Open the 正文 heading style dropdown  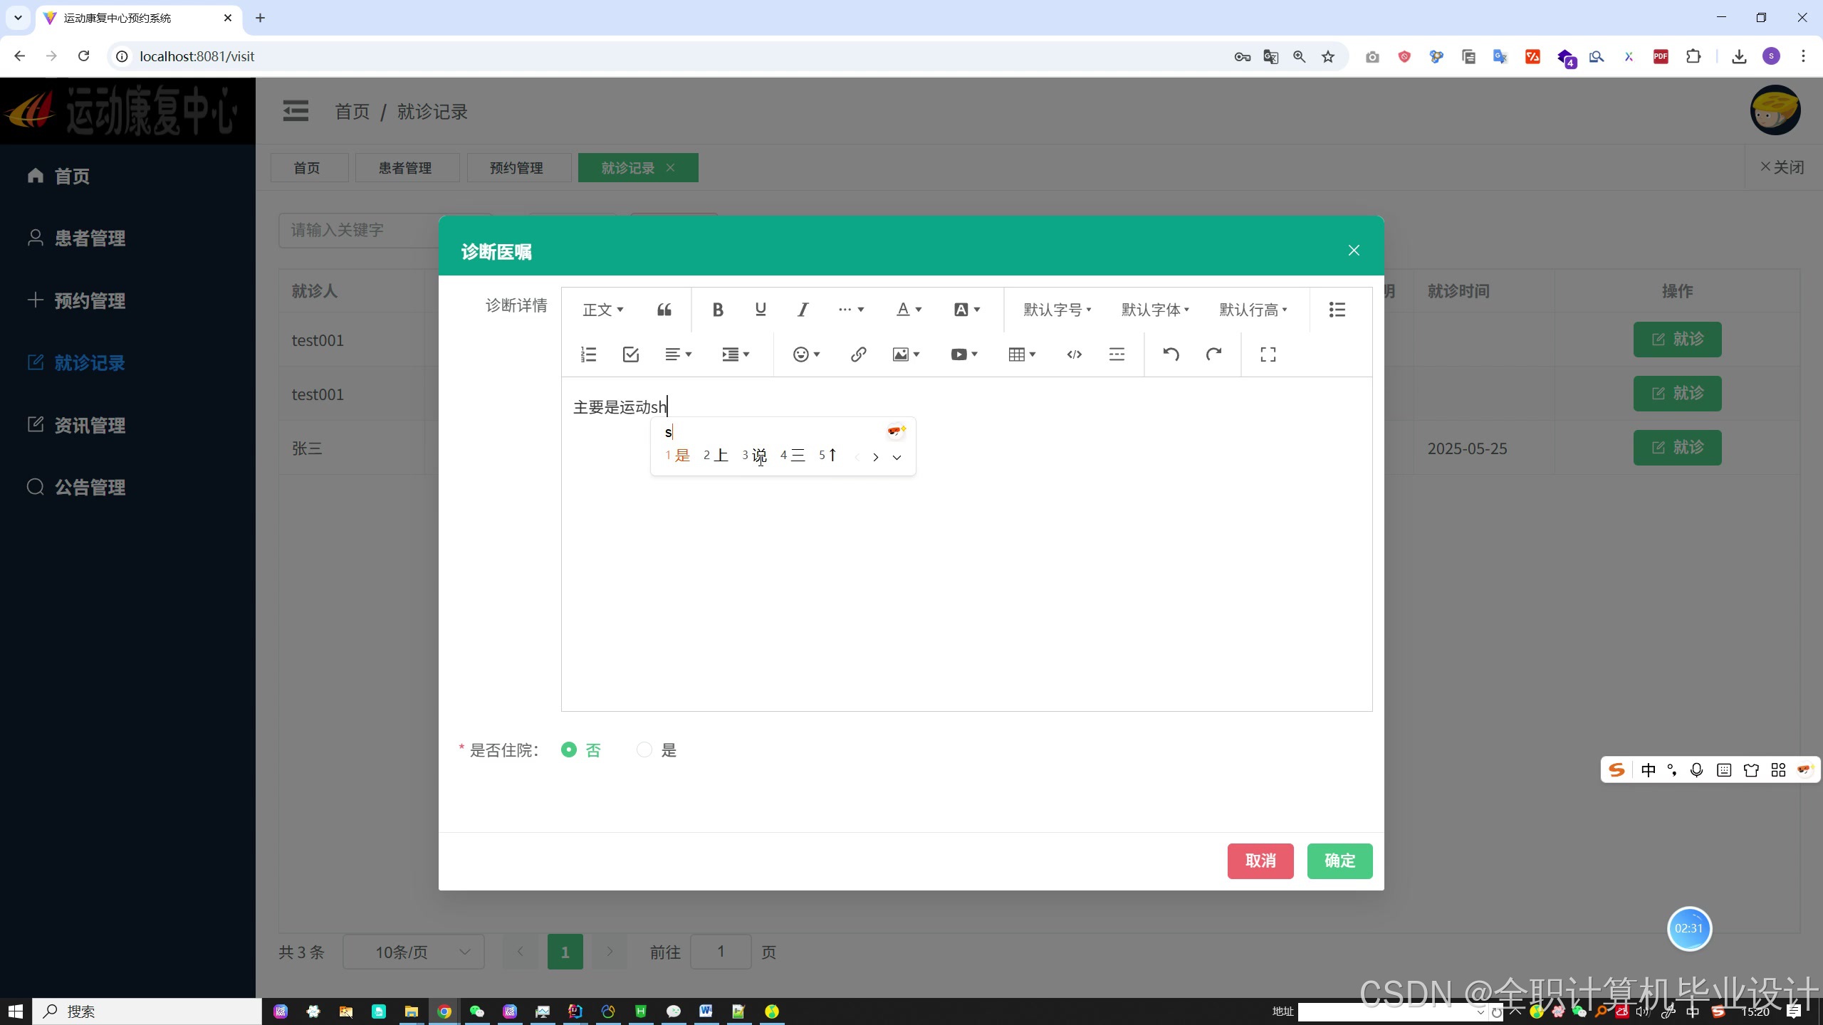pyautogui.click(x=602, y=310)
